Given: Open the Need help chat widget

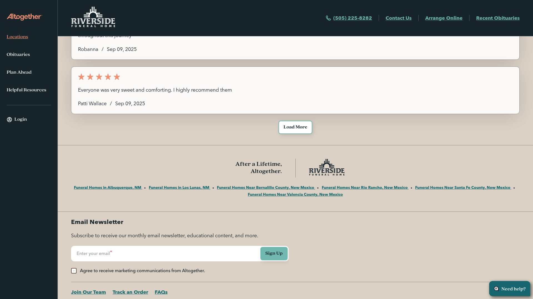Looking at the screenshot, I should click(509, 289).
